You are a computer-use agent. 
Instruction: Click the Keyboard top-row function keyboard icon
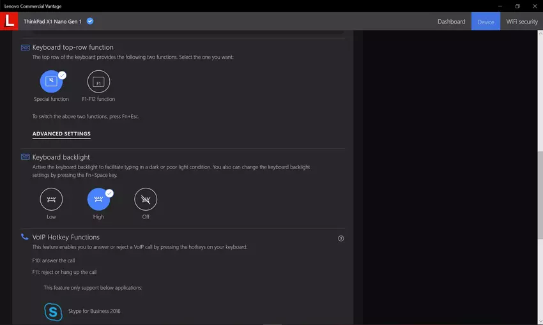pos(26,47)
